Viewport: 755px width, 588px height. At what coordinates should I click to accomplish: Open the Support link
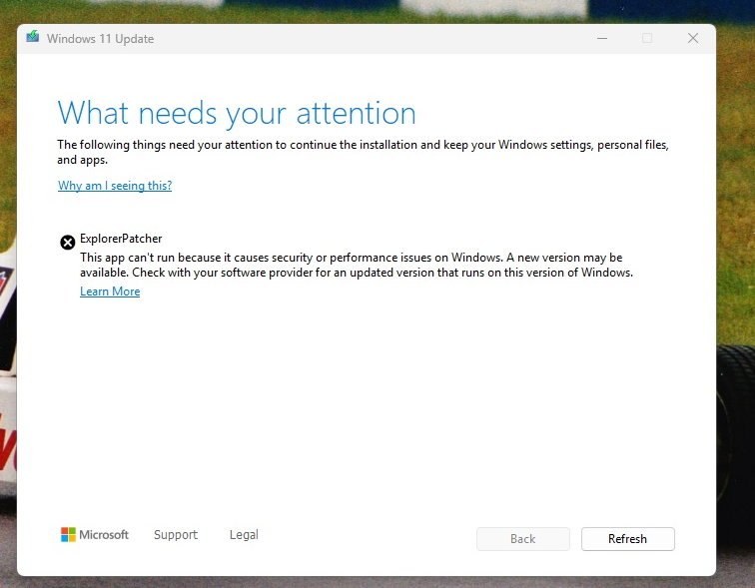coord(176,534)
